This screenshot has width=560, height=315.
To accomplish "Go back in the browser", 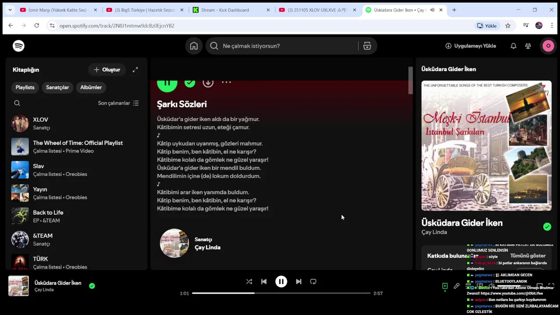I will click(10, 26).
